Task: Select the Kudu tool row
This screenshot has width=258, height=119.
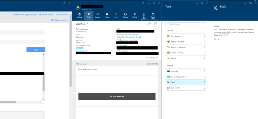Action: point(186,82)
